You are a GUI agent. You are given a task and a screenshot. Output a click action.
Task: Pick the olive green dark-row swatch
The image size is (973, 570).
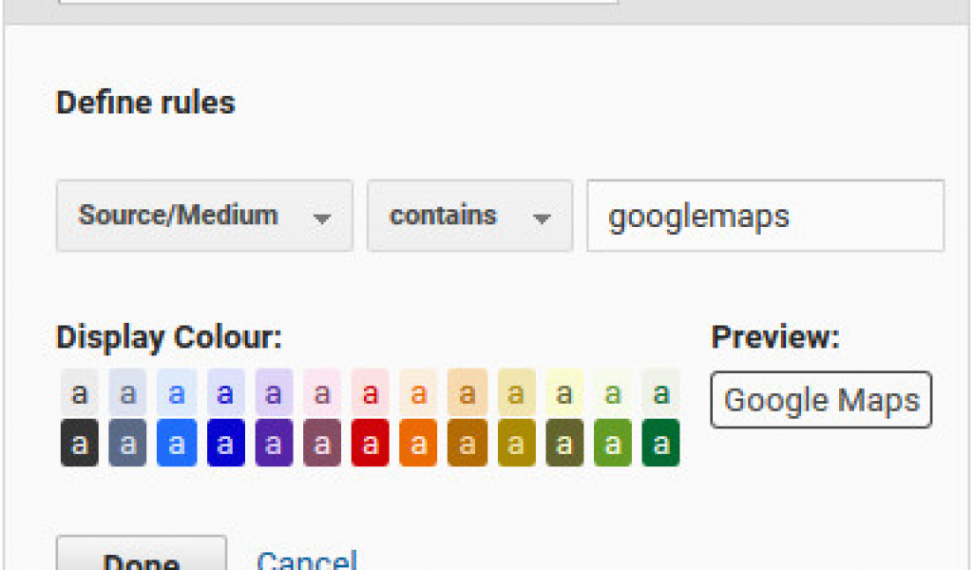[x=564, y=443]
